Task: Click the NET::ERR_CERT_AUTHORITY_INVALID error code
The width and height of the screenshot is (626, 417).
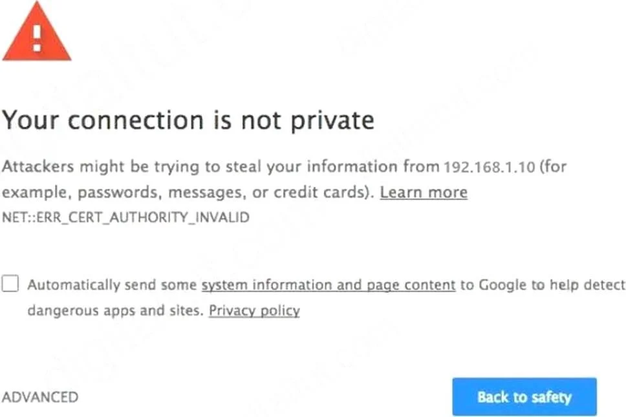Action: click(125, 217)
